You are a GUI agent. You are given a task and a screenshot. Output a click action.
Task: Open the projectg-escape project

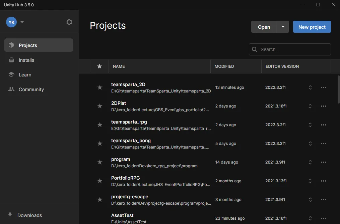(130, 197)
